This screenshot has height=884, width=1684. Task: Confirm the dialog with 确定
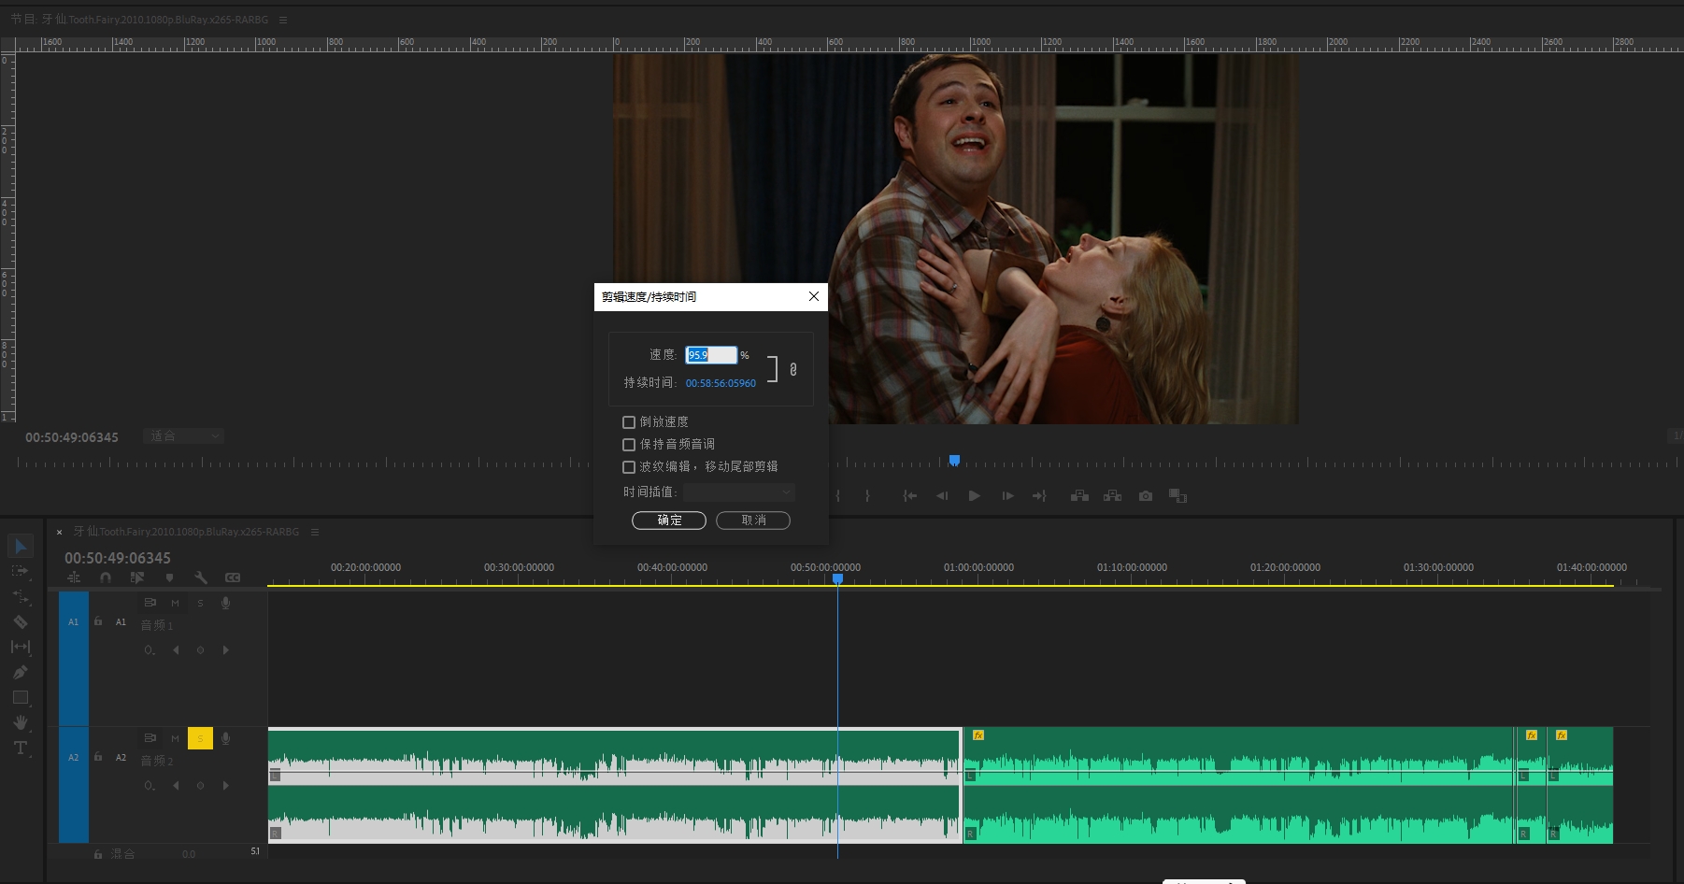click(669, 520)
